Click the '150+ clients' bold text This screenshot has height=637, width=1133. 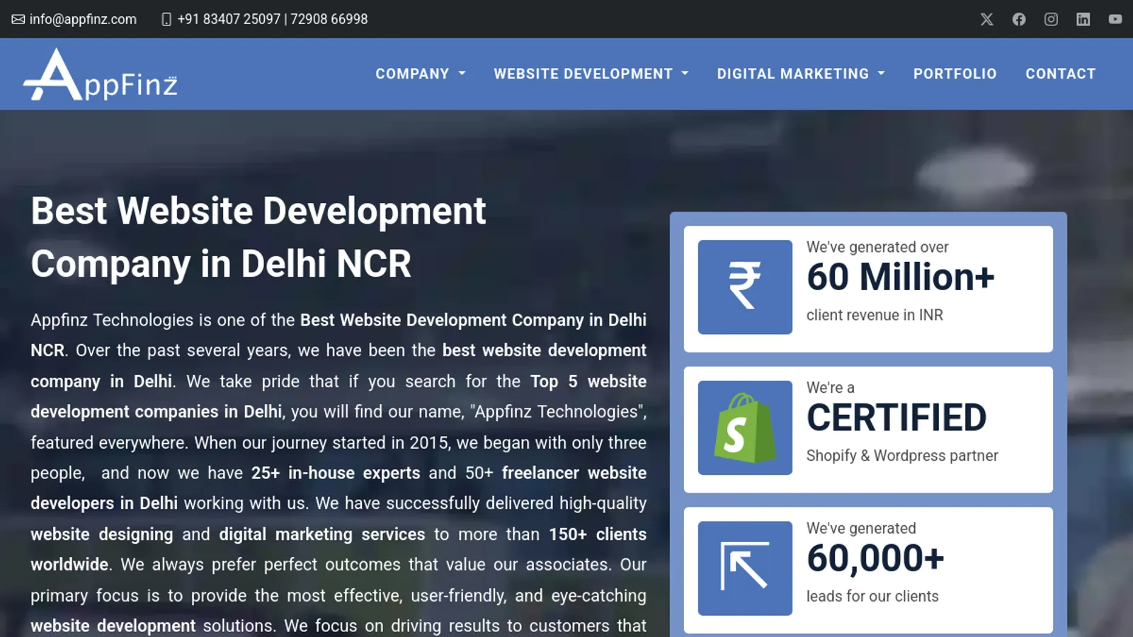click(x=598, y=534)
